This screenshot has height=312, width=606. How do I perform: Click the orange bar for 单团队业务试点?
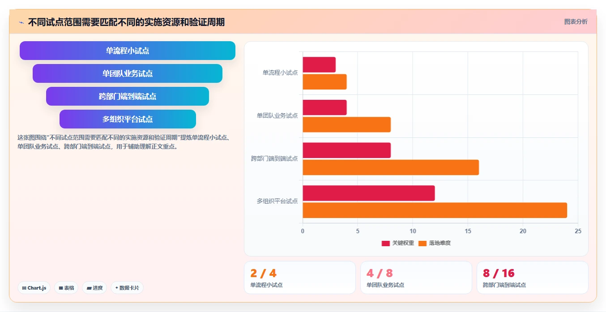pyautogui.click(x=347, y=124)
